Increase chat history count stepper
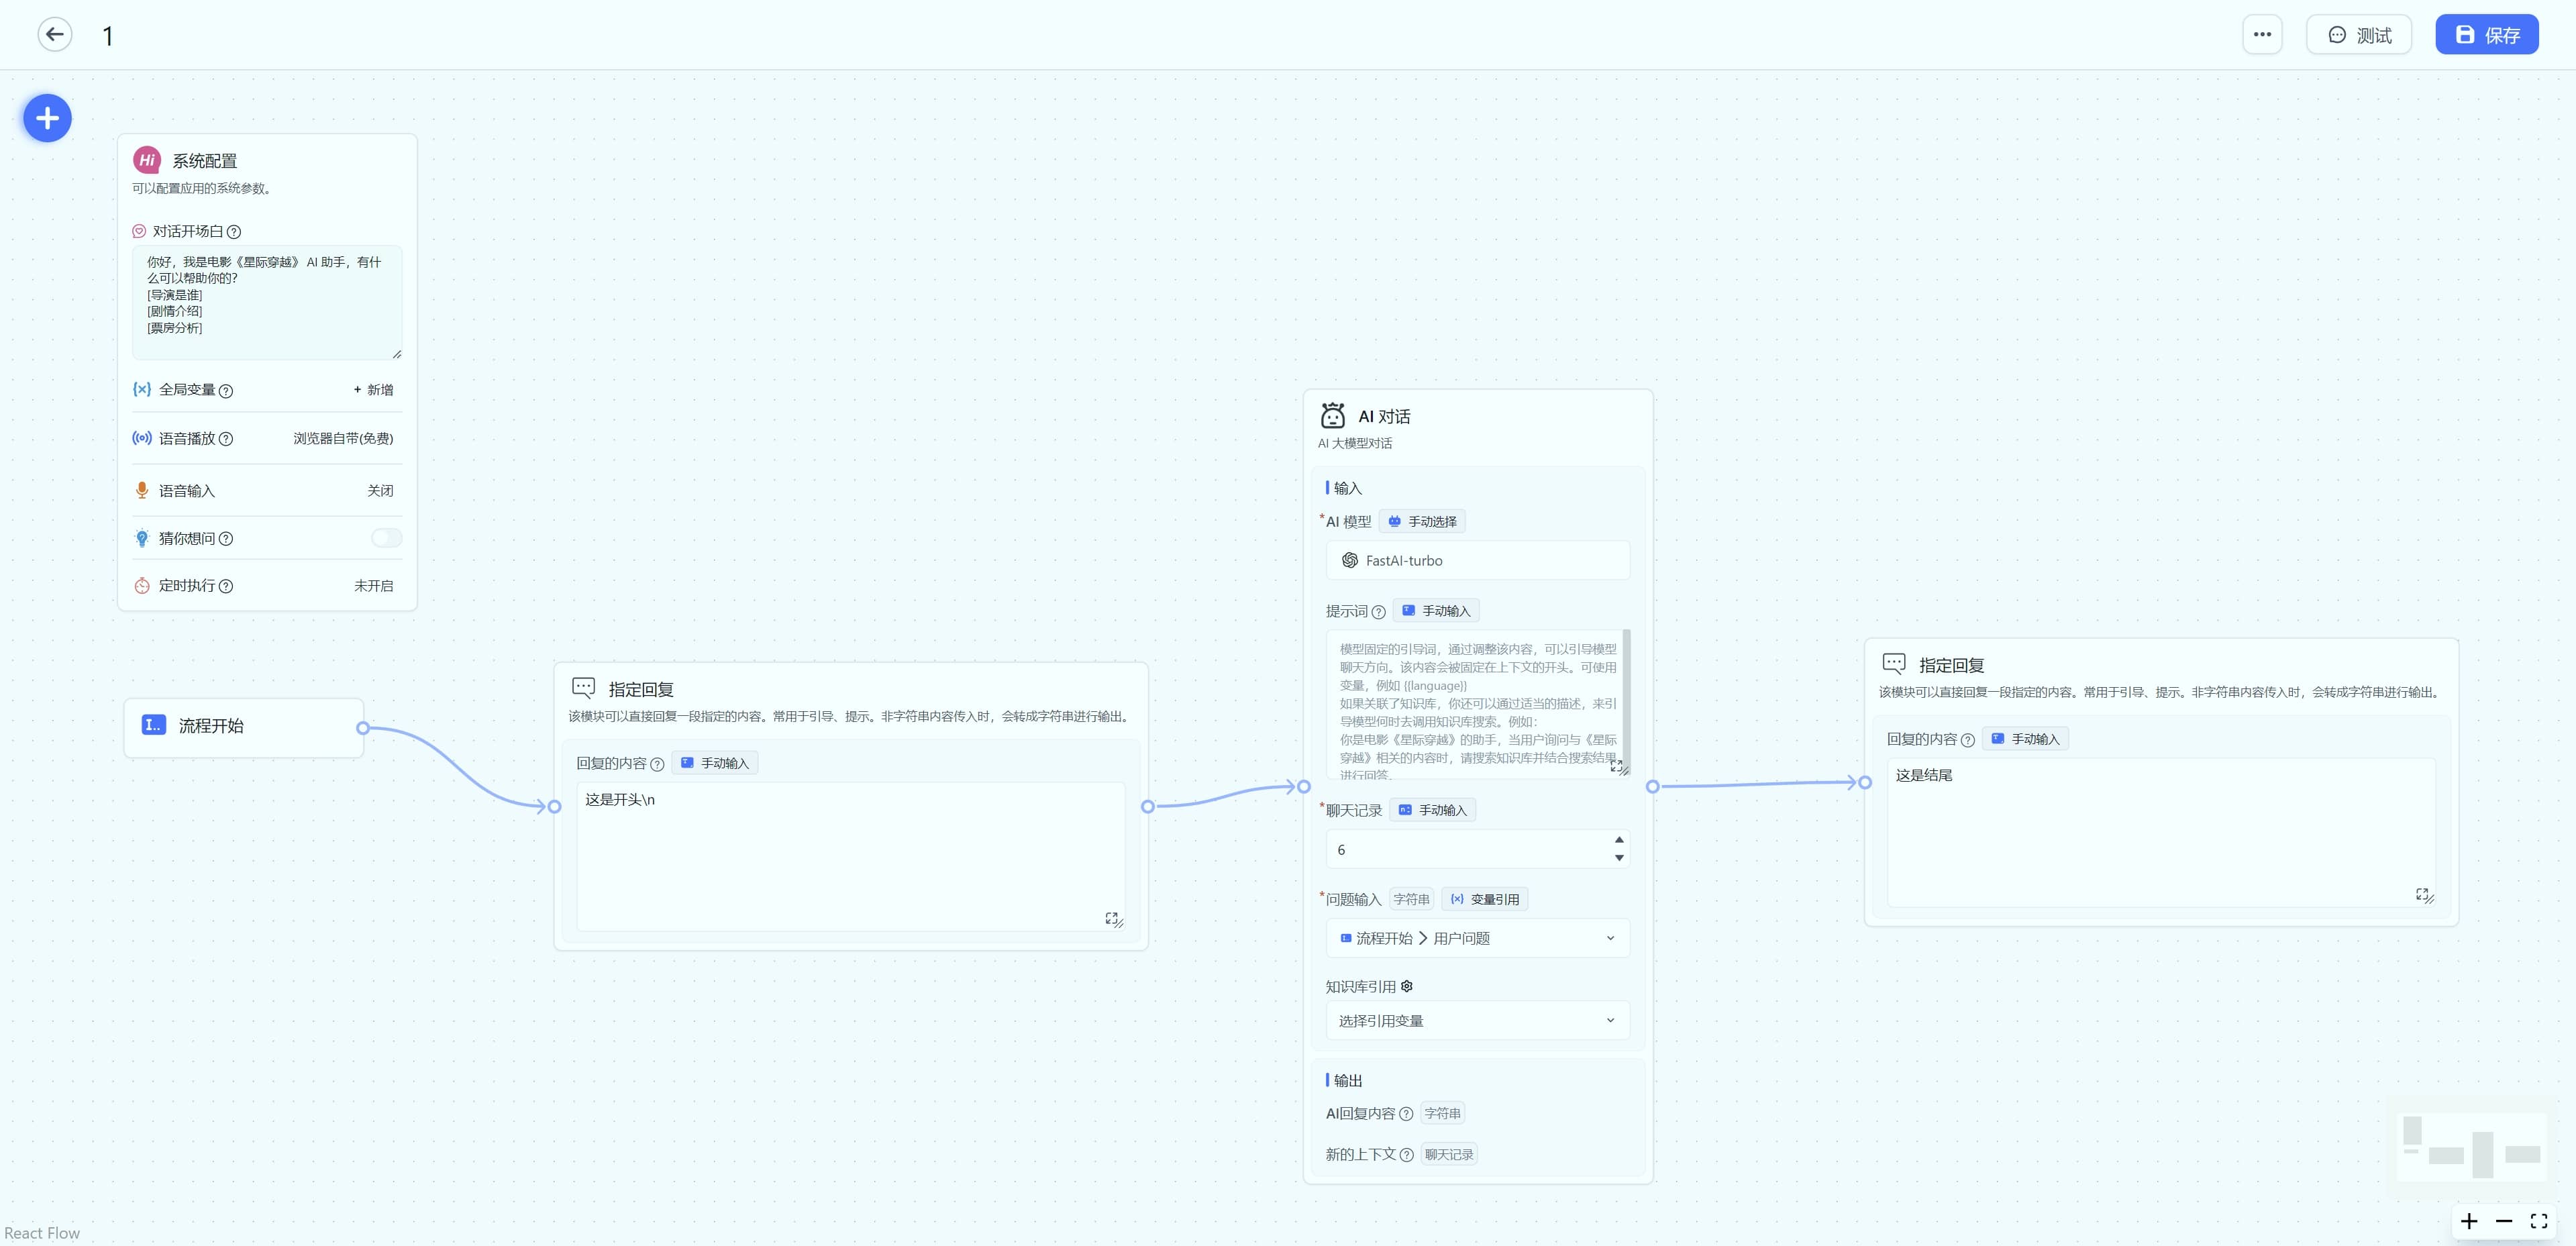The image size is (2576, 1246). tap(1619, 840)
